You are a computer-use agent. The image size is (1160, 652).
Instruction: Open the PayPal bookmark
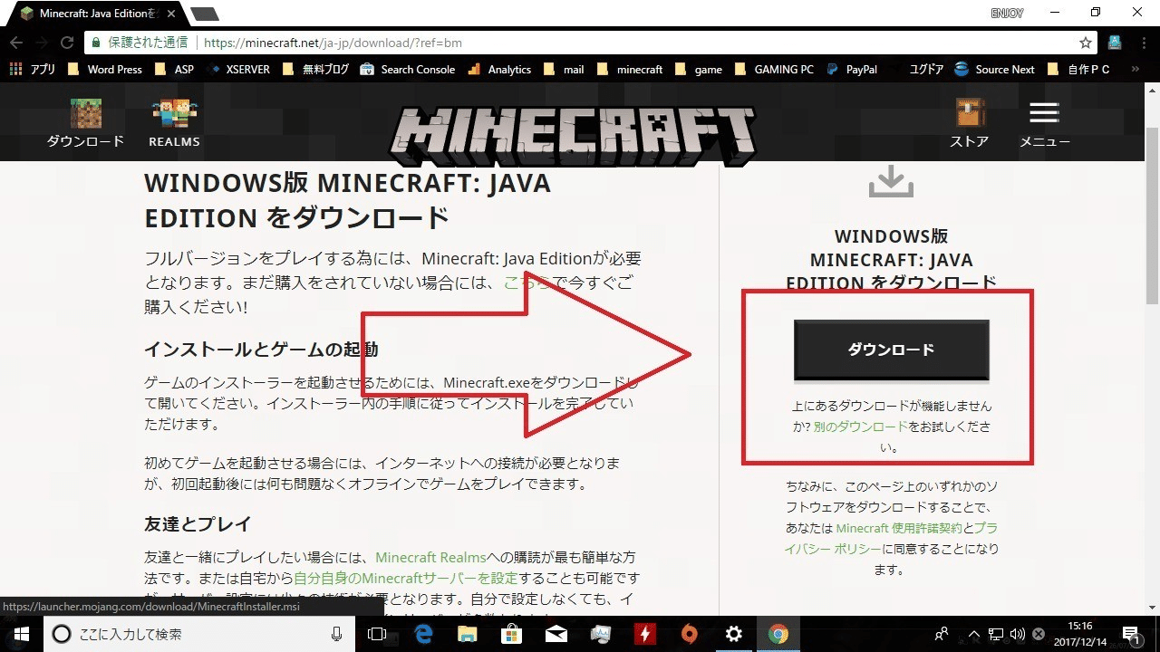point(851,69)
